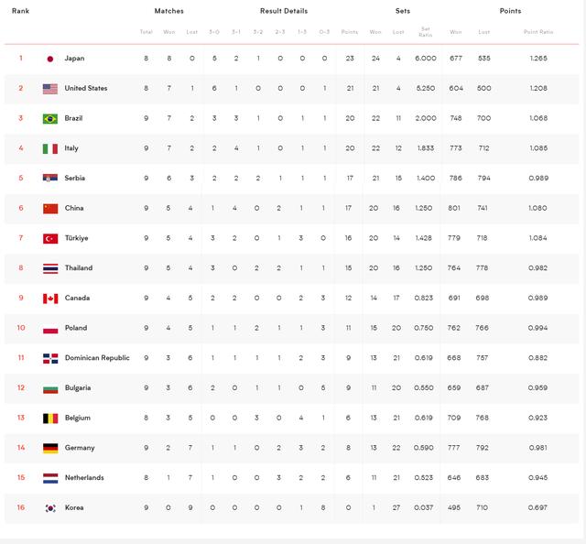Open the Netherlands team link

[84, 478]
